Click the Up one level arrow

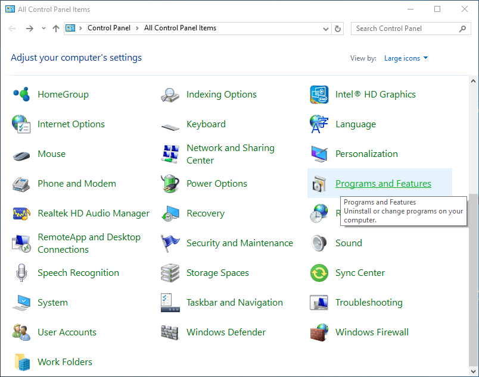click(x=56, y=29)
